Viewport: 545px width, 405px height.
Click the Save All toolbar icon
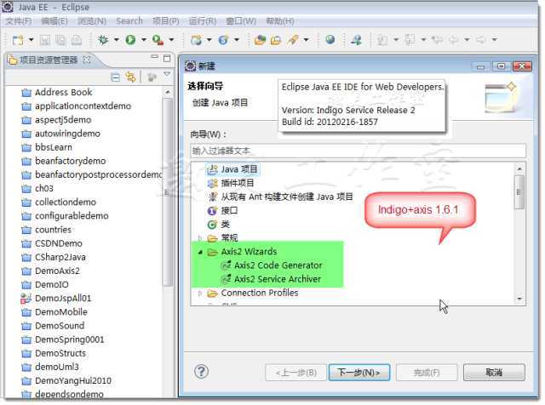coord(60,40)
